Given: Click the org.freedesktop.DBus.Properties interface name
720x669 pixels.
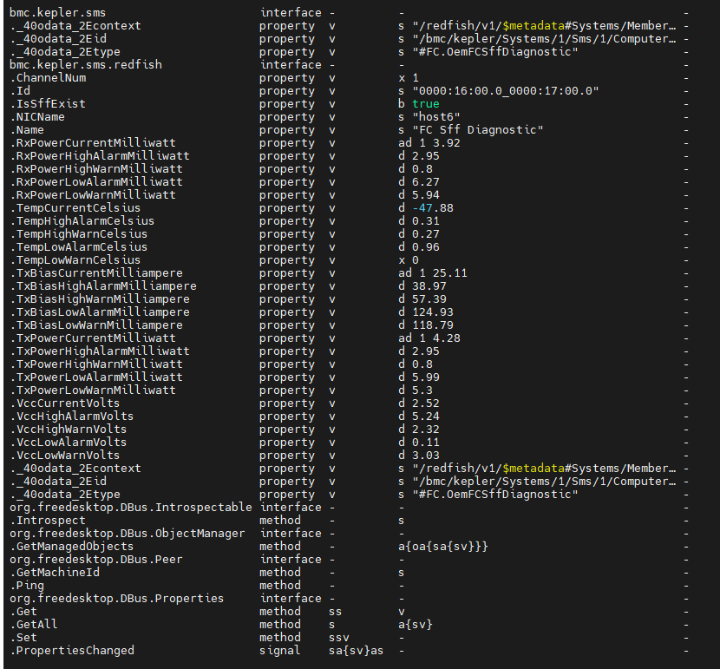Looking at the screenshot, I should [116, 599].
